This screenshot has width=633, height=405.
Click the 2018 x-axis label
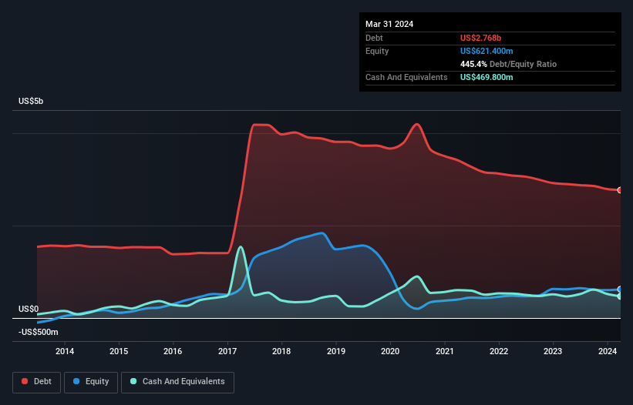[x=281, y=351]
